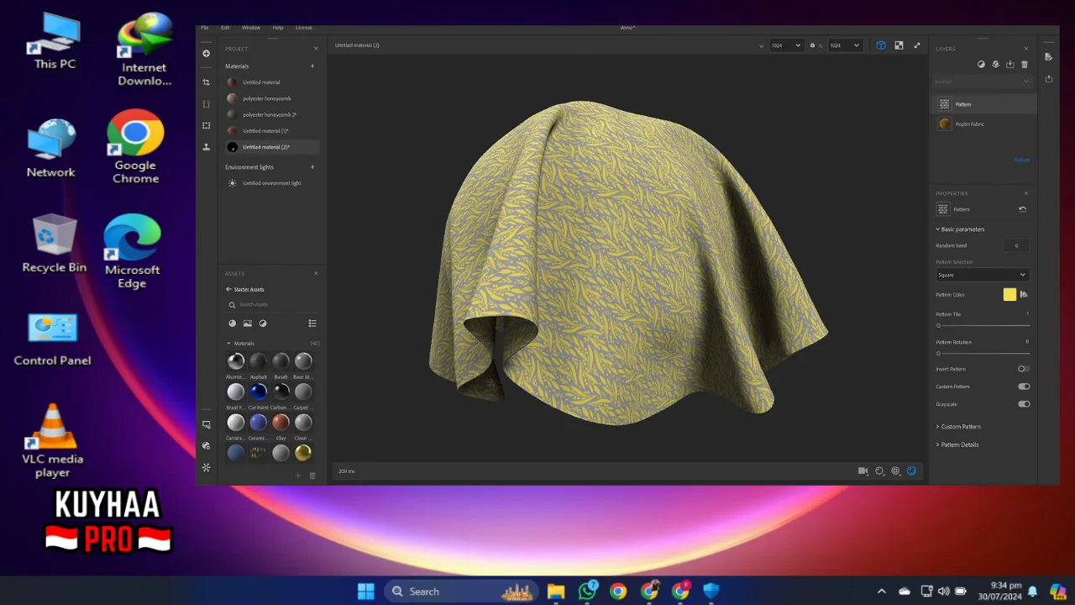
Task: Select Untitled environment light
Action: pos(272,183)
